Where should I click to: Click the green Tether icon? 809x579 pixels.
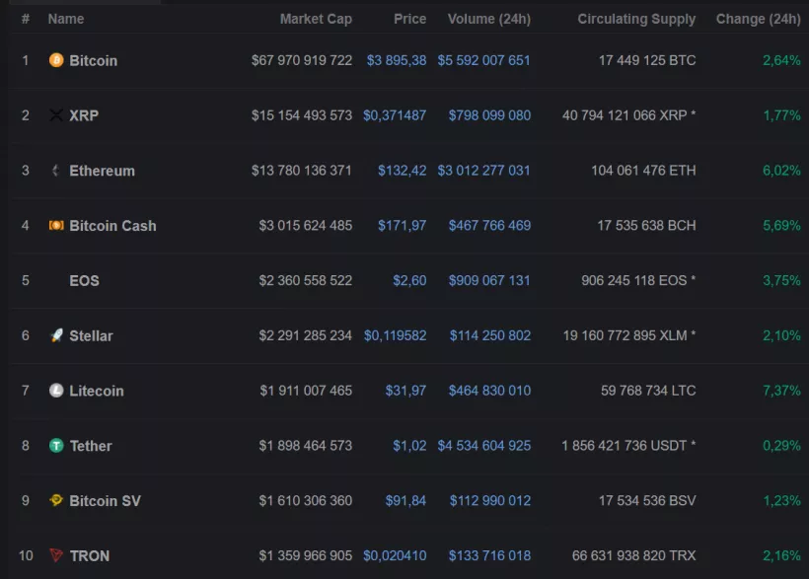coord(56,446)
